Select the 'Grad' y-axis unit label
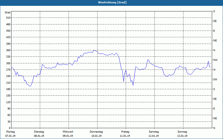This screenshot has width=223, height=139. click(8, 13)
